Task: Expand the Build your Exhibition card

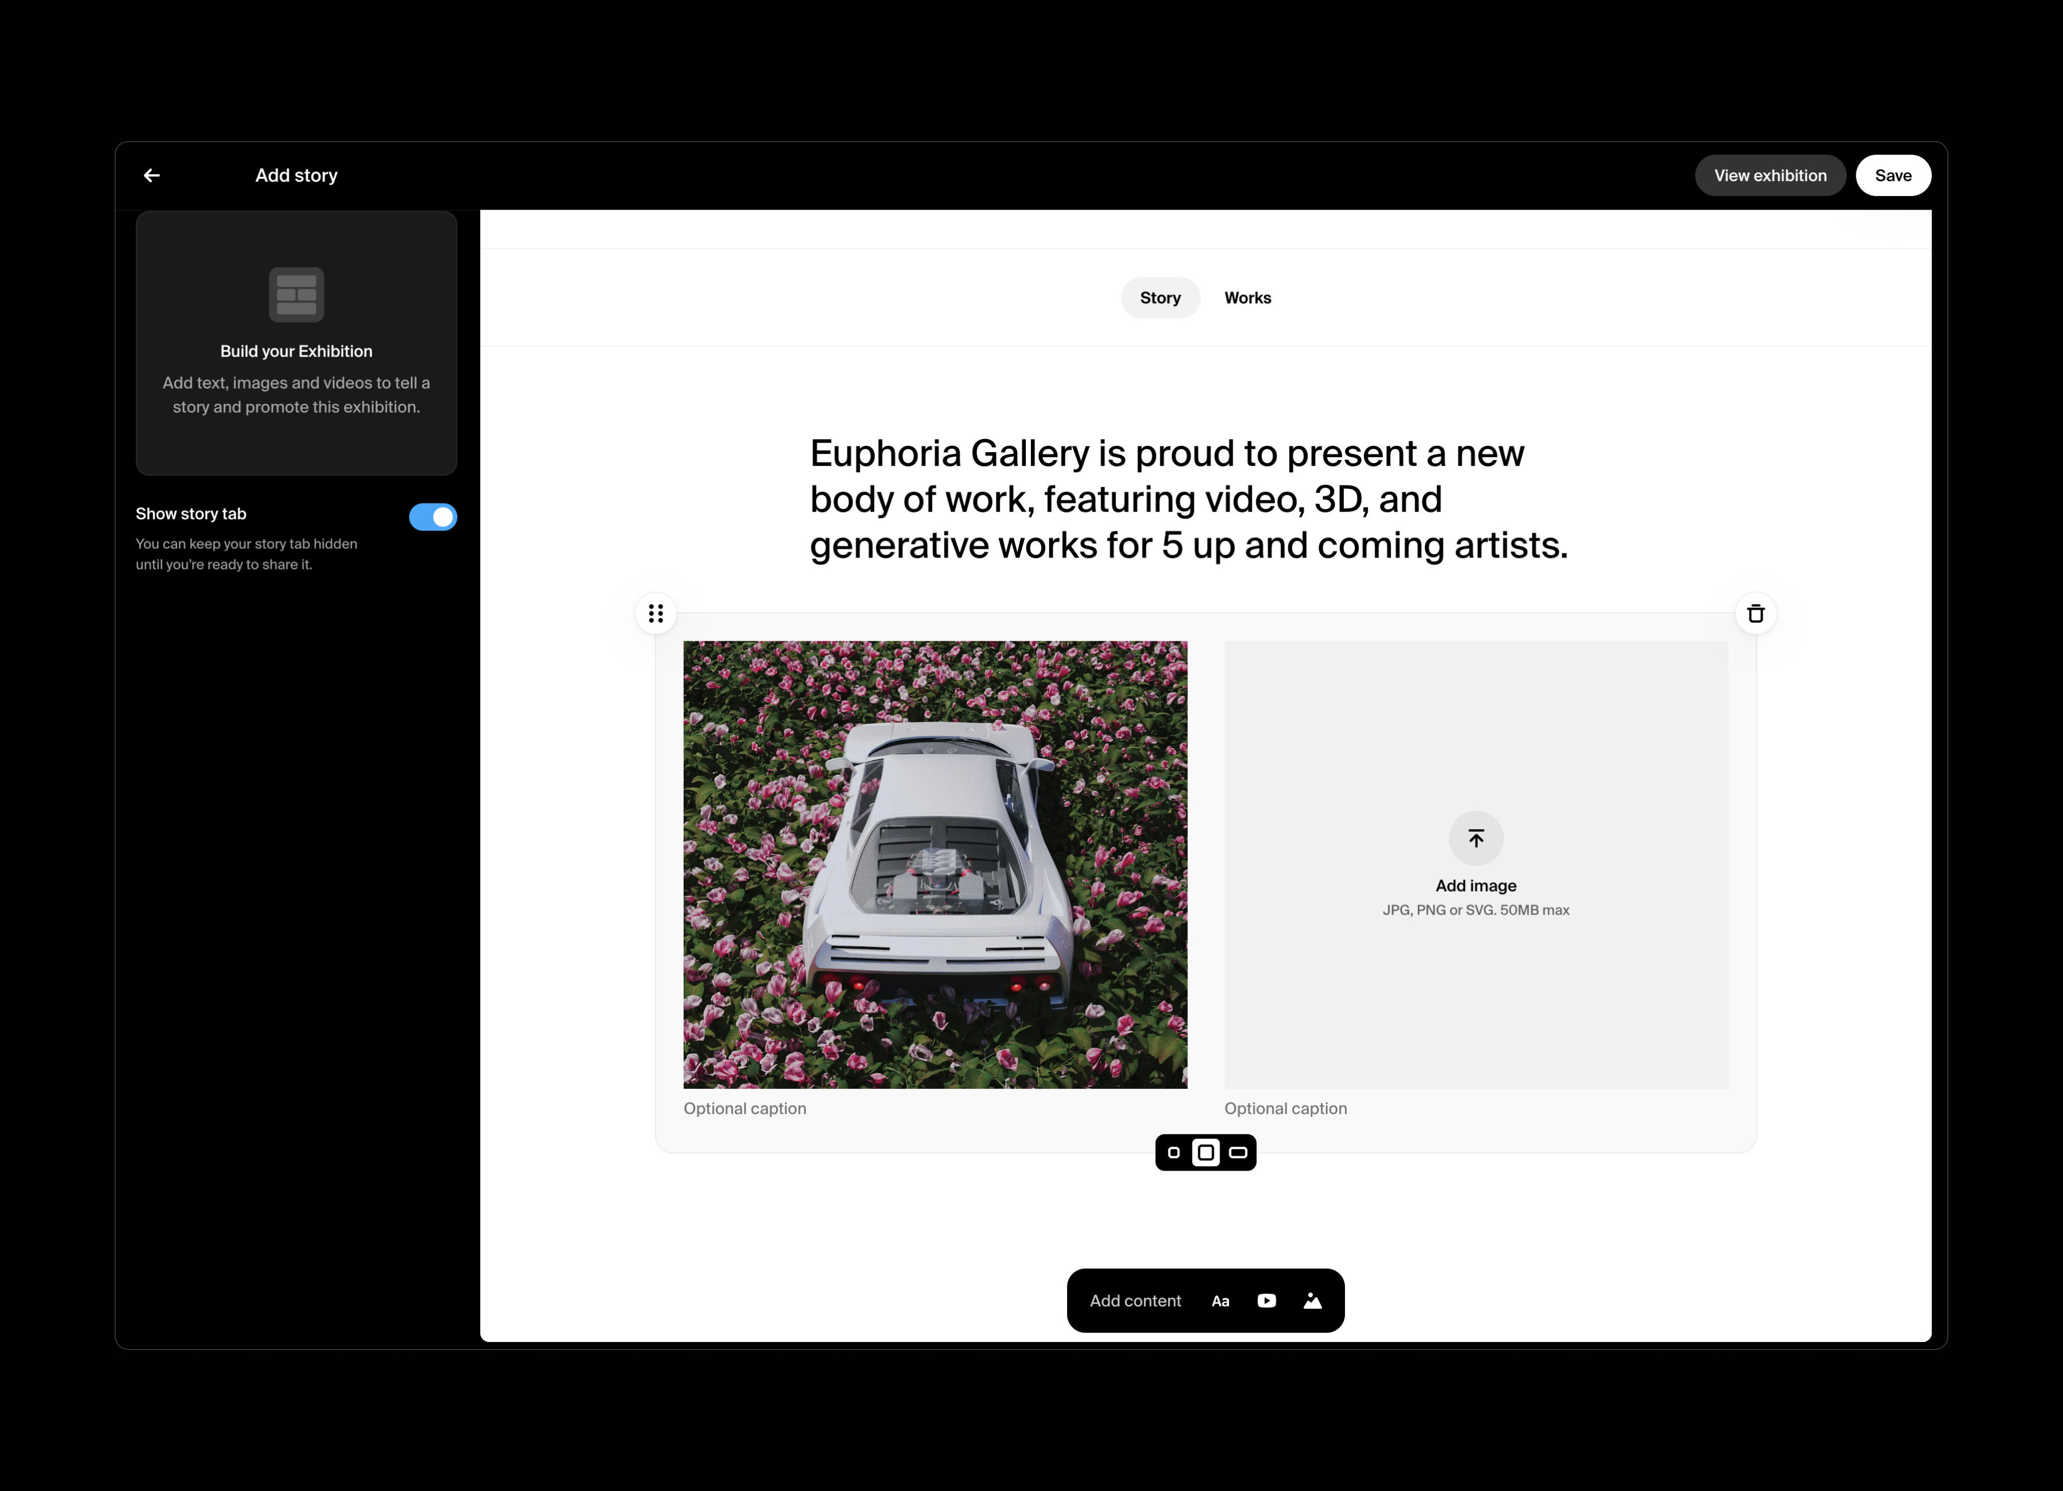Action: (296, 344)
